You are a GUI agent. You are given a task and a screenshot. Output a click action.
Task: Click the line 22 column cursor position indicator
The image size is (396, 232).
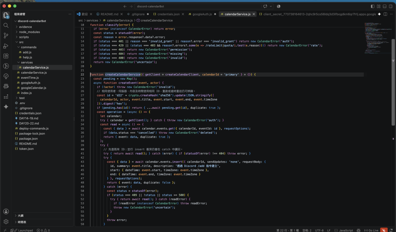tap(288, 230)
